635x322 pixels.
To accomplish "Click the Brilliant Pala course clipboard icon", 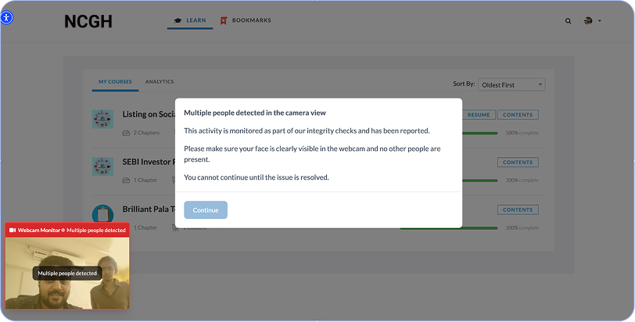I will pyautogui.click(x=102, y=213).
